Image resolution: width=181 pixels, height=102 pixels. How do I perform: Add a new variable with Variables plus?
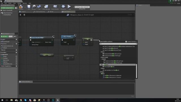pos(16,52)
